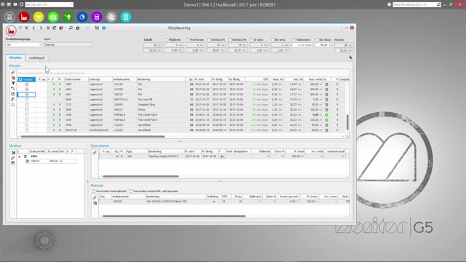Toggle checkbox on order row 1853

click(27, 90)
